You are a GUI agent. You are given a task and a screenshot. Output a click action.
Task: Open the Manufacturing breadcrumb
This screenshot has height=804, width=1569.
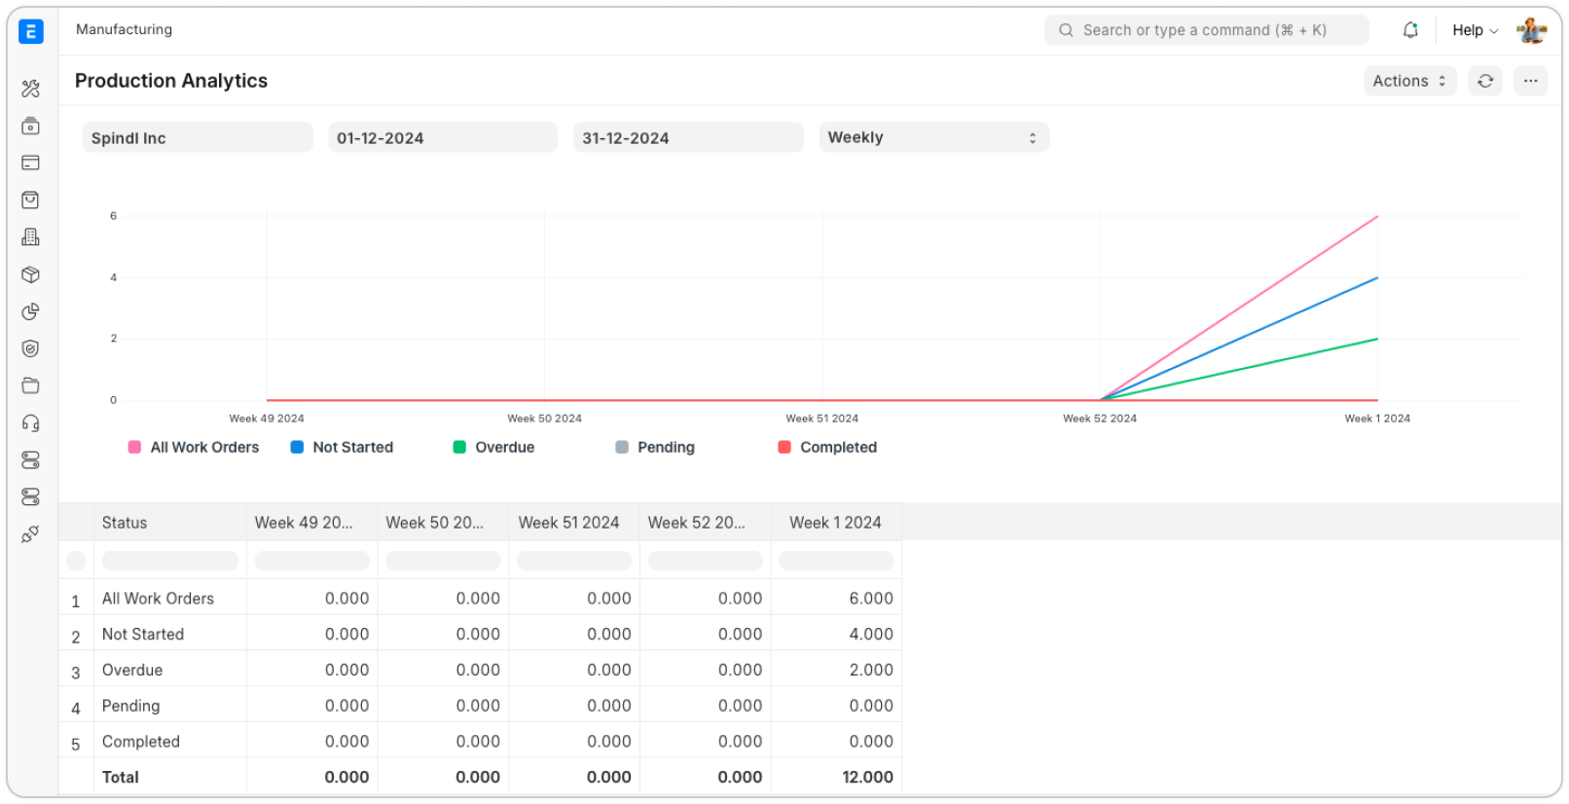click(124, 29)
